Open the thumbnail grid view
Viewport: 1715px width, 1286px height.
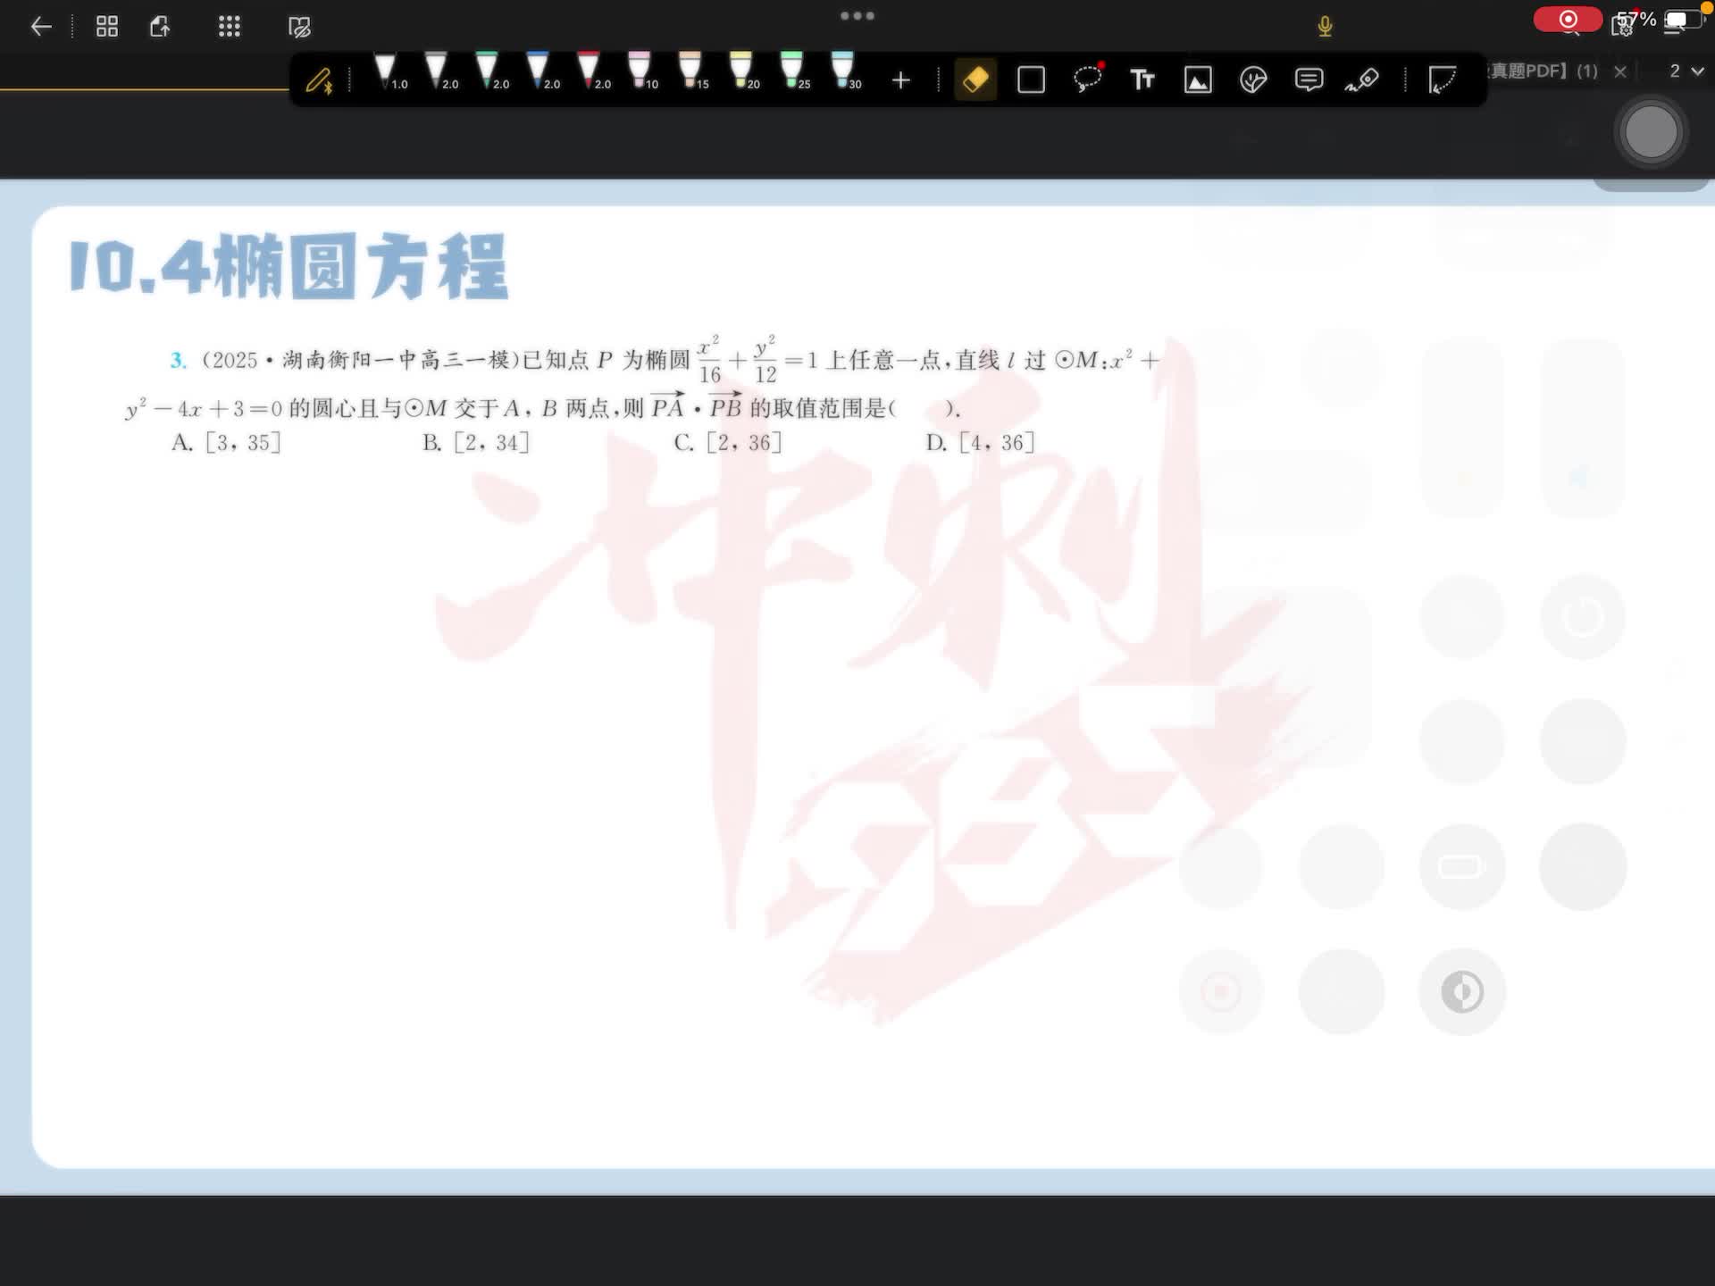pyautogui.click(x=107, y=27)
